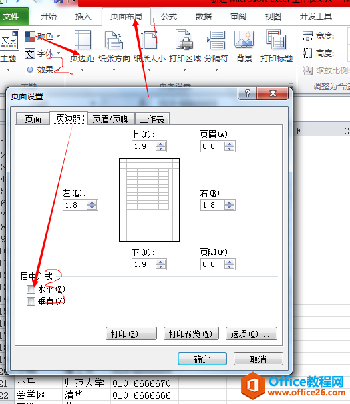Switch to the 公式 formulas tab
Image resolution: width=350 pixels, height=404 pixels.
coord(169,17)
